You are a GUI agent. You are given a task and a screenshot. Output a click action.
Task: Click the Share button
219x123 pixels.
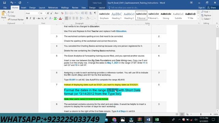pos(211,8)
